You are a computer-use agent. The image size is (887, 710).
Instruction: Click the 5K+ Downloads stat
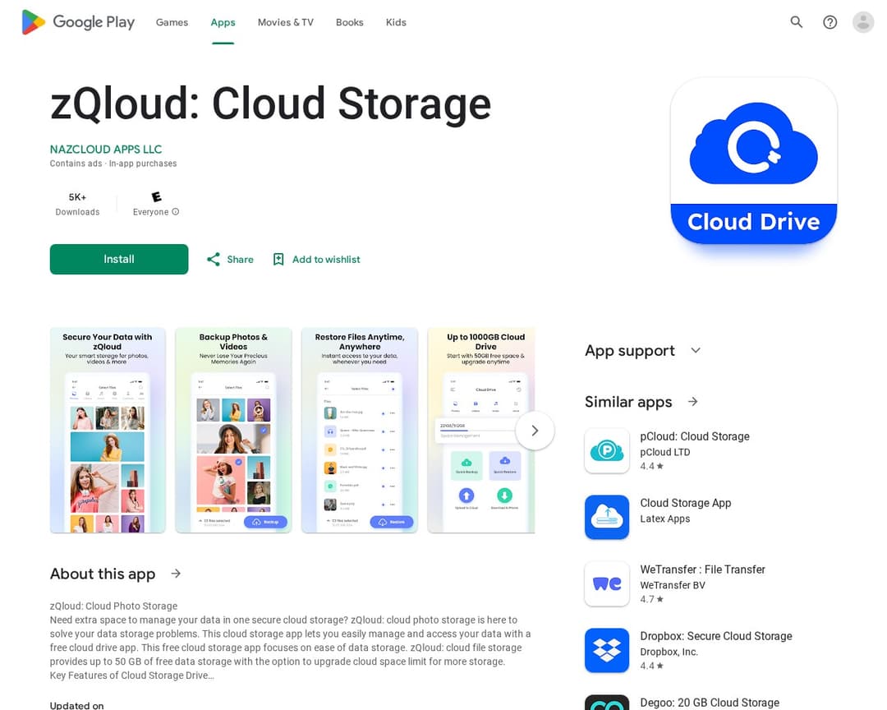(77, 205)
